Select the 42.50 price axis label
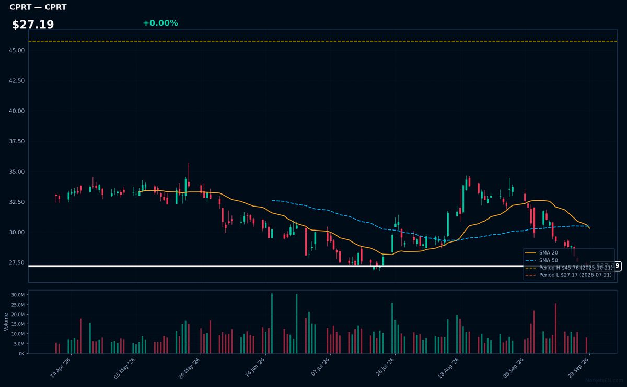Screen dimensions: 627x387 point(17,81)
